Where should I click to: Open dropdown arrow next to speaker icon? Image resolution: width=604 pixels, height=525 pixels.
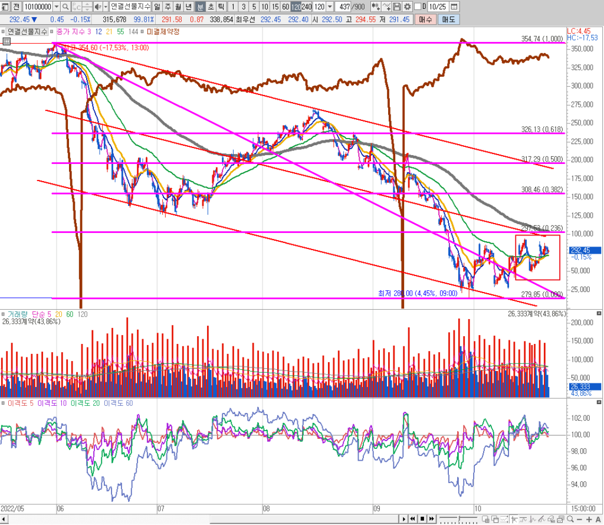pyautogui.click(x=105, y=6)
